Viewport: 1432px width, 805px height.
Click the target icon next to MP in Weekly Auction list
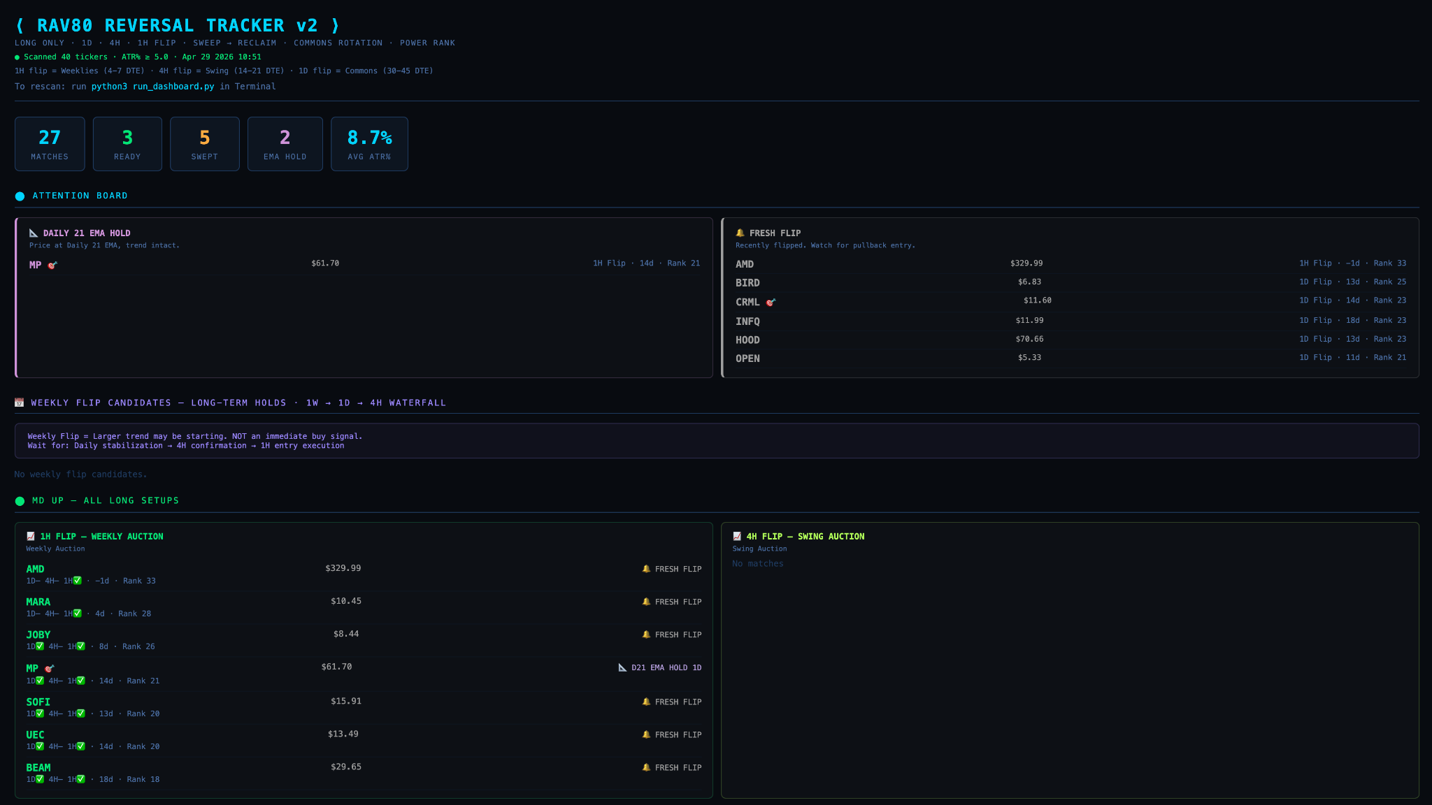click(x=50, y=668)
